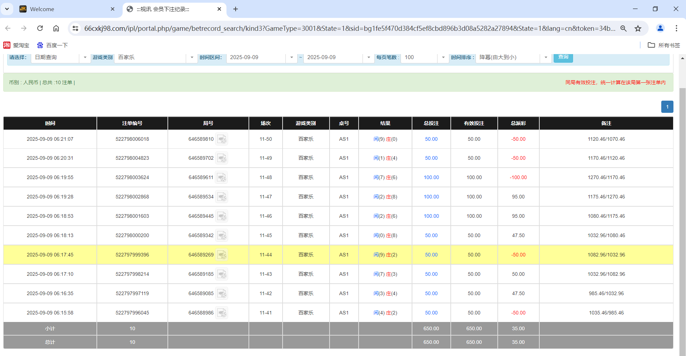Click pagination page 1 button
Screen dimensions: 686x356
[x=667, y=107]
